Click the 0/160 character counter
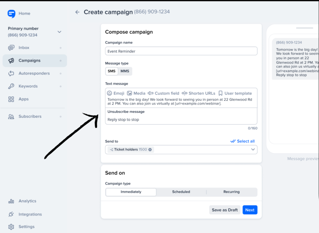Viewport: 319px width, 233px height. point(252,128)
